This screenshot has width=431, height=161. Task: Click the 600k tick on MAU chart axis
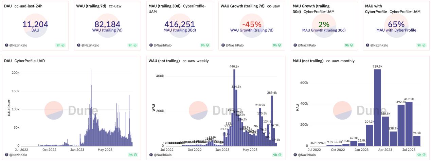(x=304, y=83)
